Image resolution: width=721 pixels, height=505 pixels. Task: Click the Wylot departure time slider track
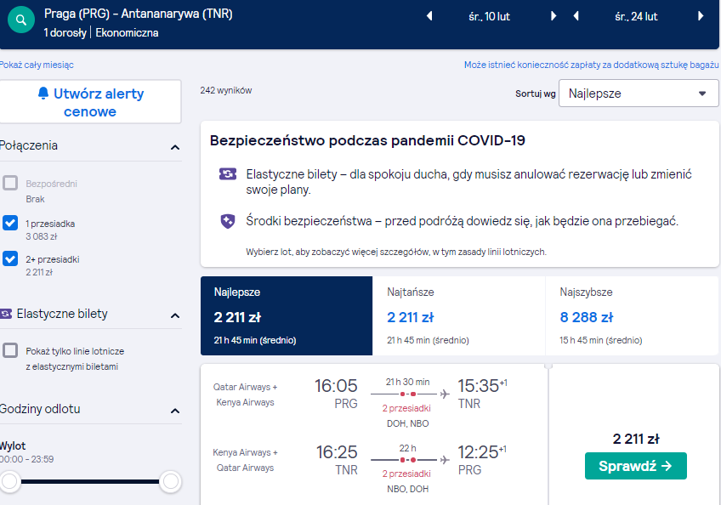[90, 481]
